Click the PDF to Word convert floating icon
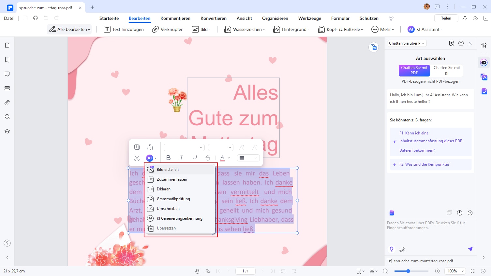This screenshot has width=491, height=276. point(374,47)
